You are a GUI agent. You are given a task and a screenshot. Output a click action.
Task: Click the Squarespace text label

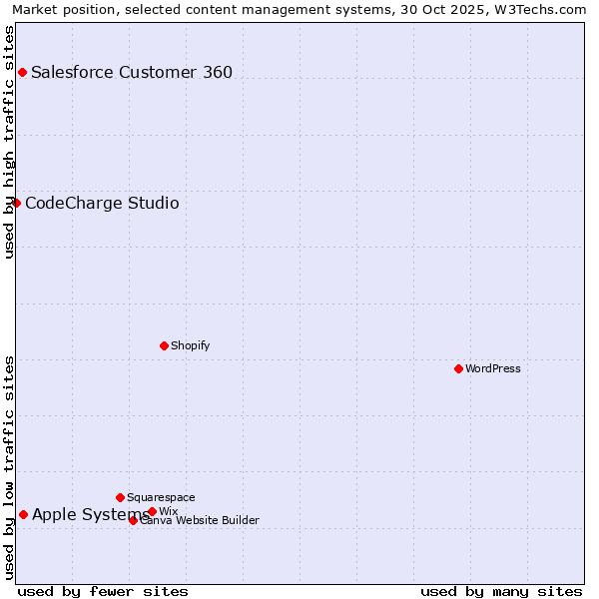(x=161, y=497)
